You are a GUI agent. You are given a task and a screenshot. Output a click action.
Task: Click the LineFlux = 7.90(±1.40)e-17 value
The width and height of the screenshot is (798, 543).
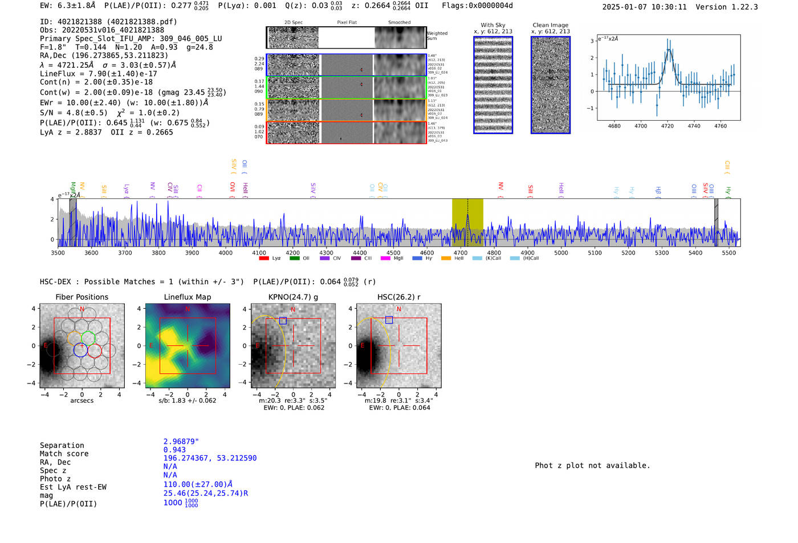99,74
